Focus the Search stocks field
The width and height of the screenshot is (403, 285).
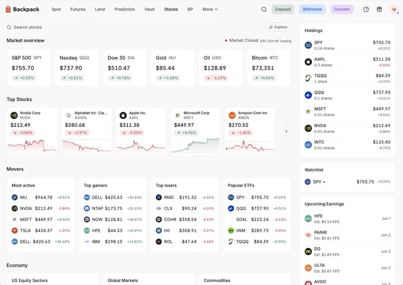point(134,27)
